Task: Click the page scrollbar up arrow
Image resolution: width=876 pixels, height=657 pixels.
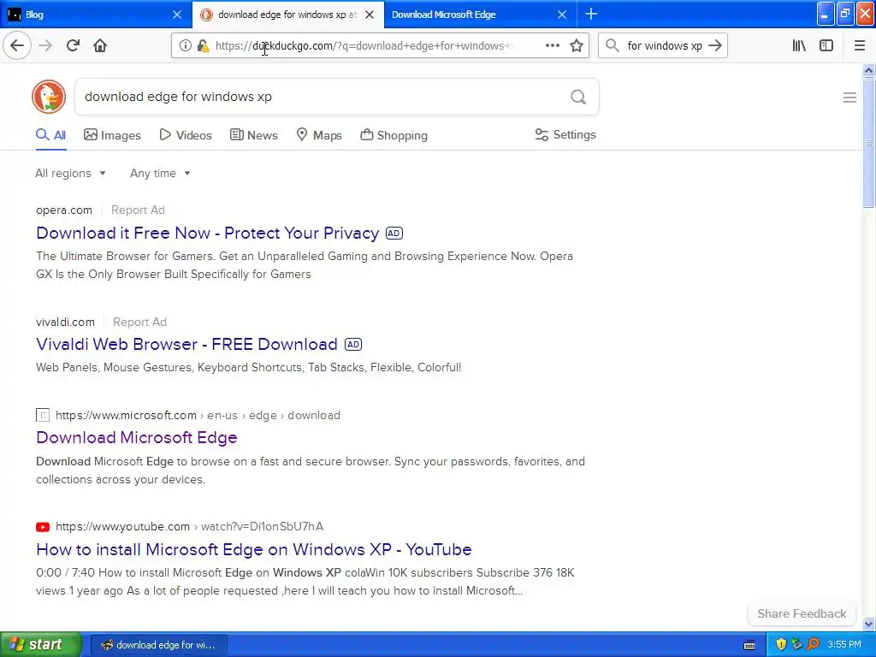Action: coord(868,70)
